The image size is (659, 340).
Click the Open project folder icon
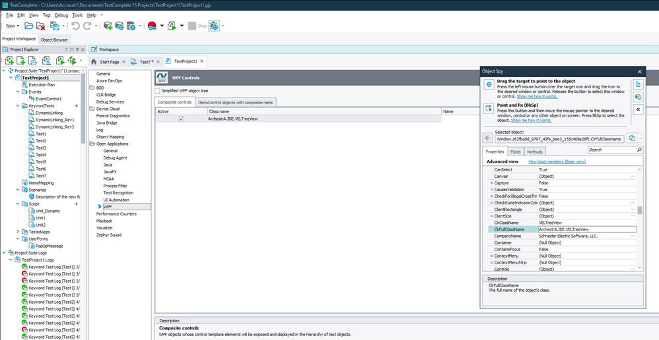29,26
